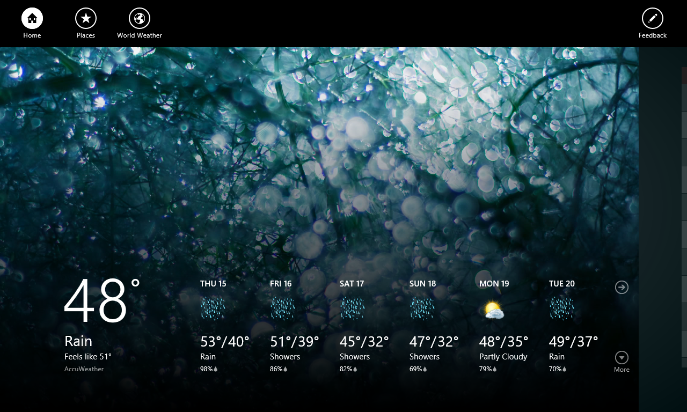Click the 45°/32° temperature
This screenshot has height=412, width=687.
point(364,342)
